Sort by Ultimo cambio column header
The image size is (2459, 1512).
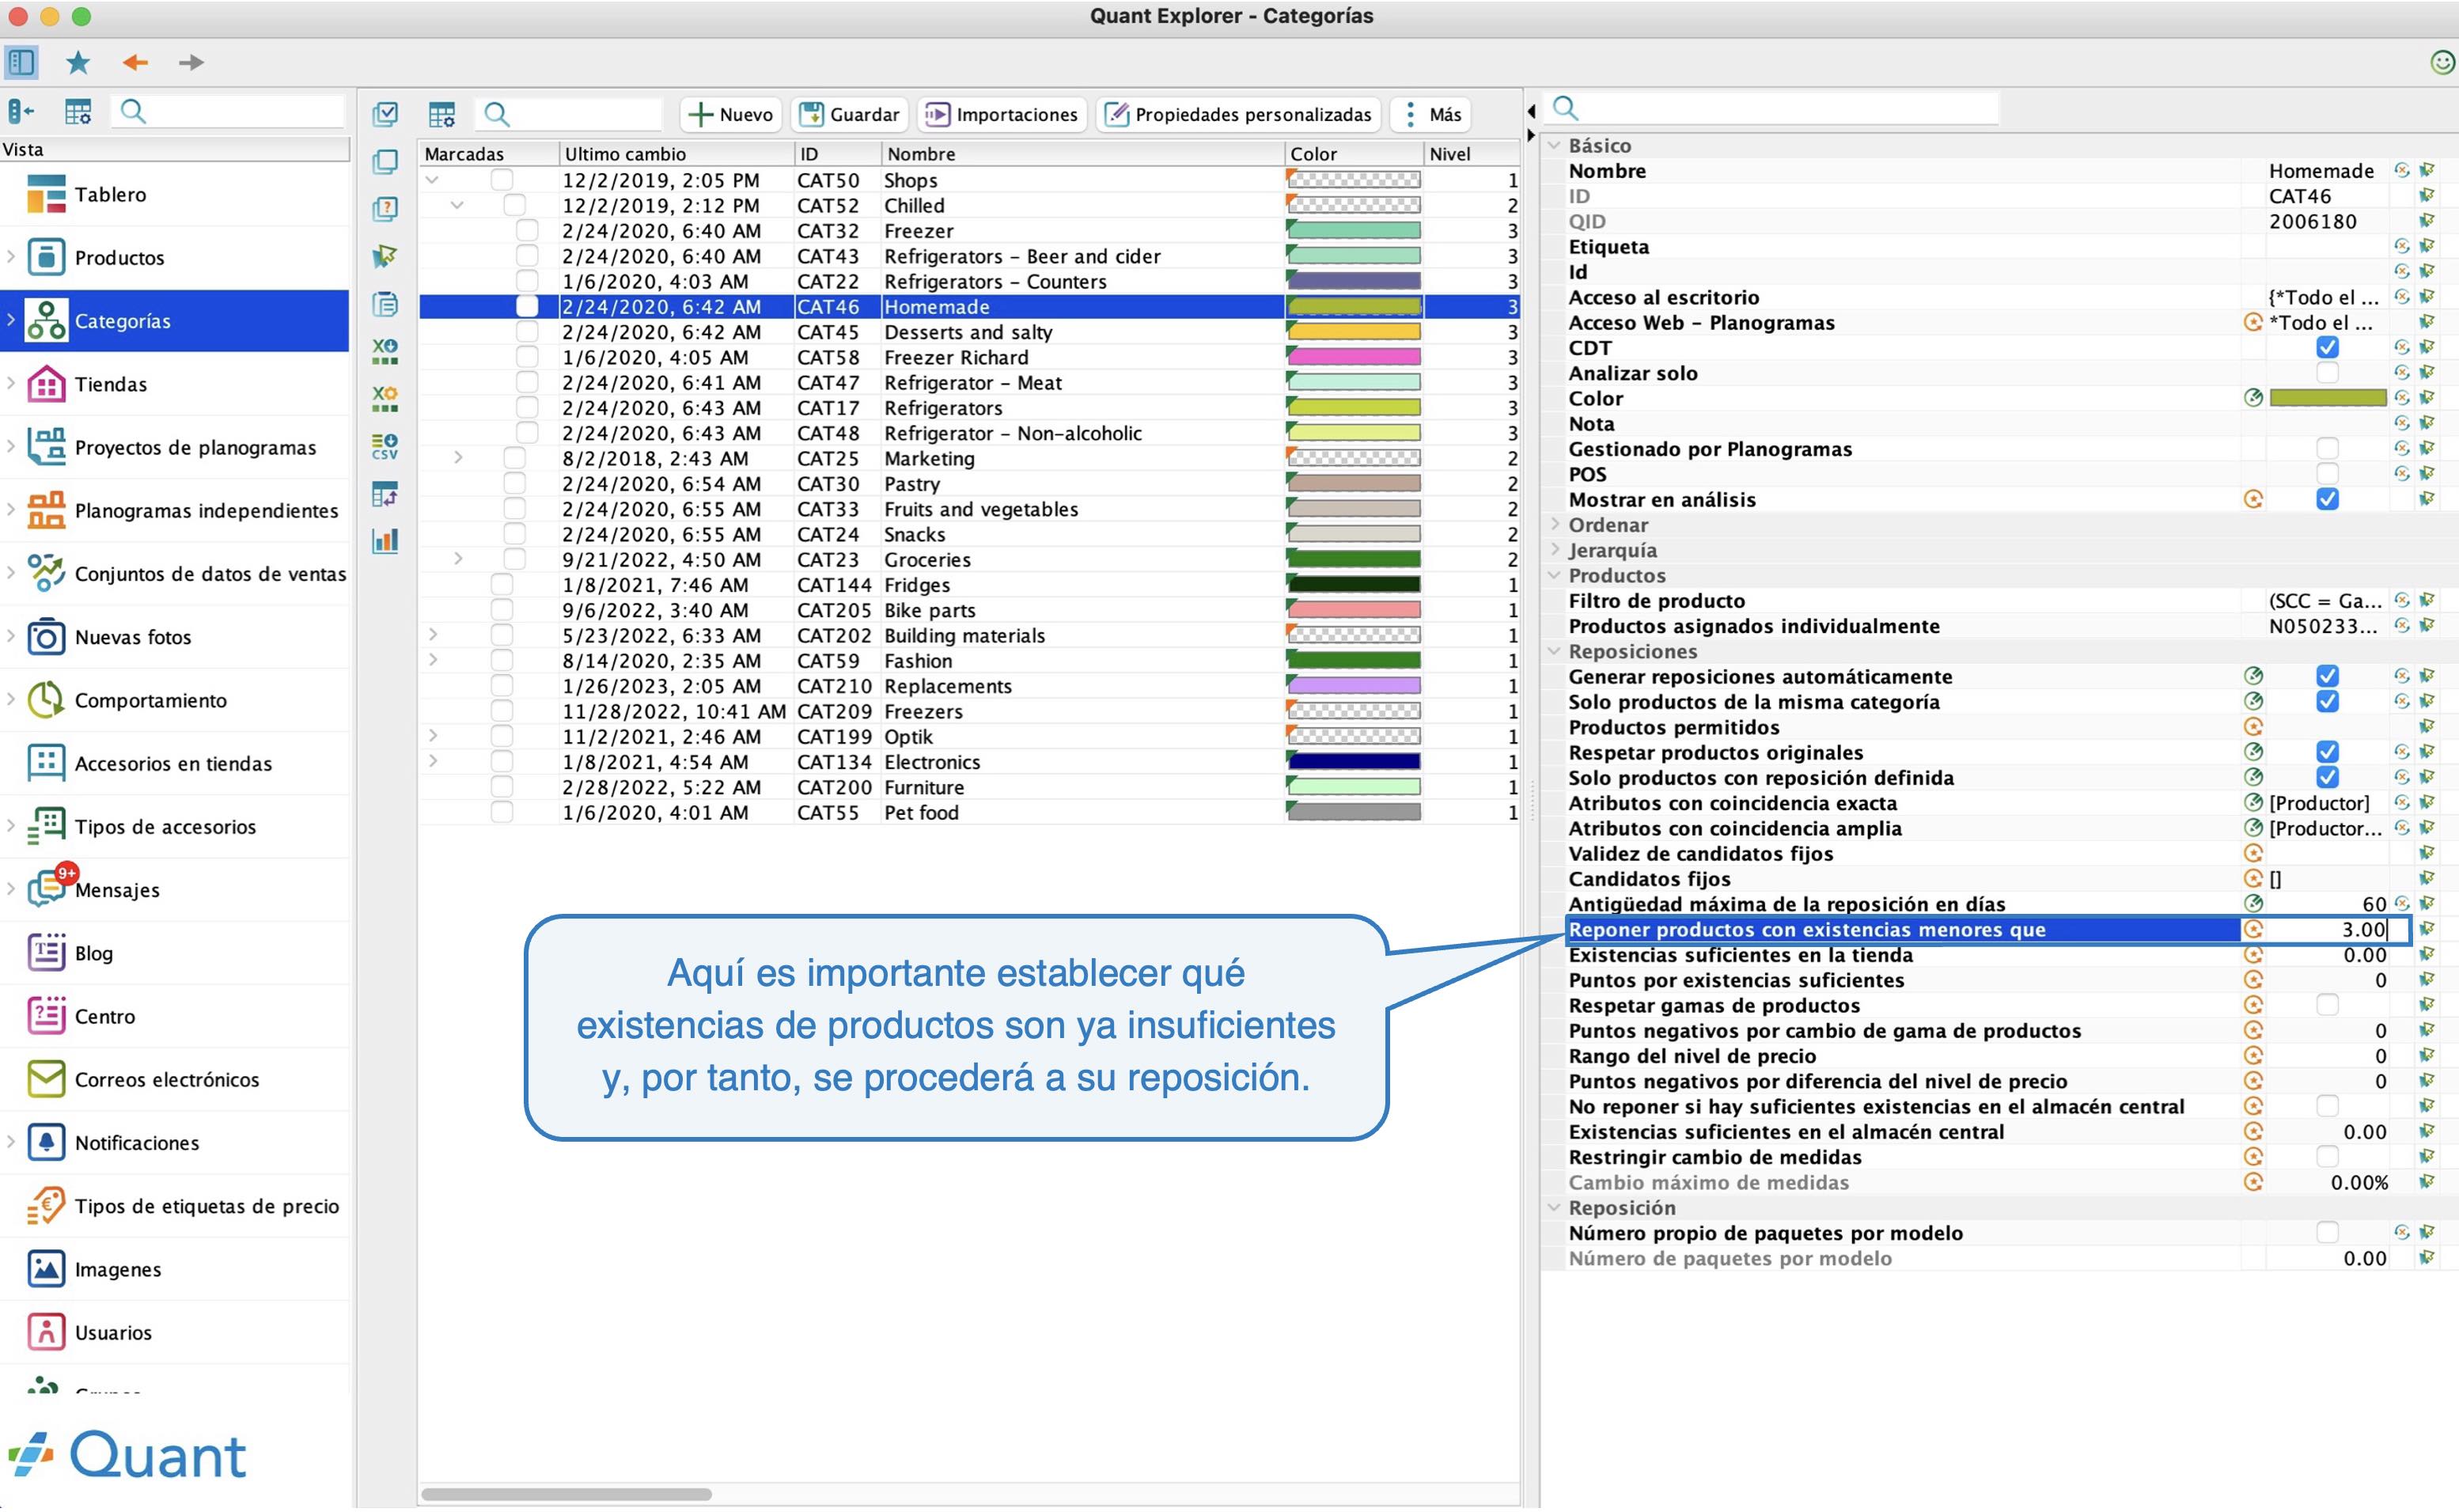click(676, 154)
